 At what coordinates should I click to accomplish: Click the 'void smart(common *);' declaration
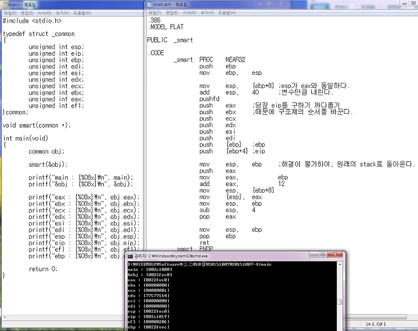pyautogui.click(x=37, y=125)
